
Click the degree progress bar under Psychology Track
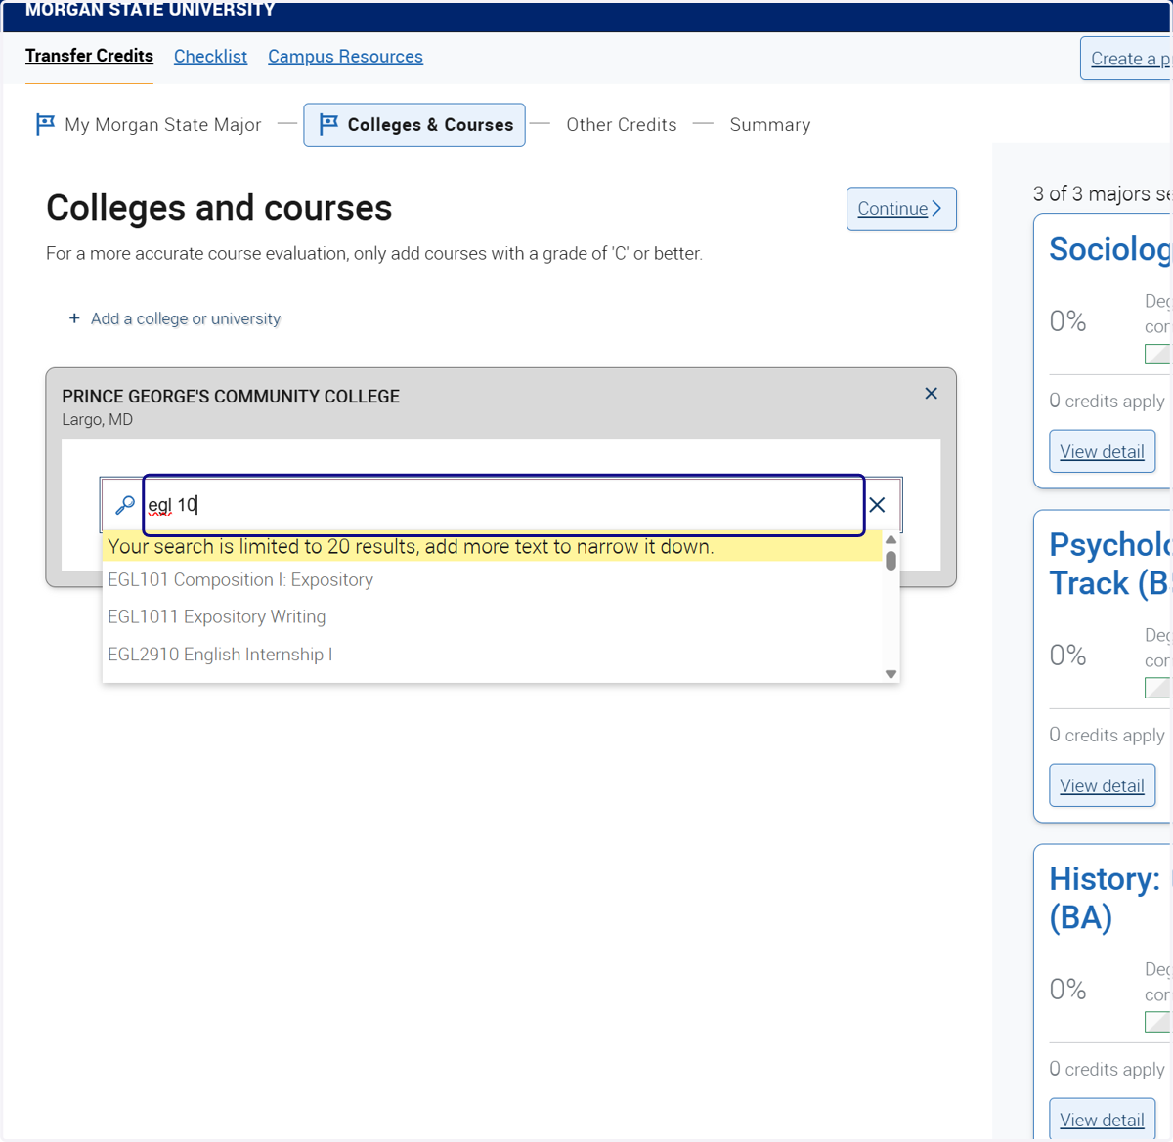(1158, 688)
